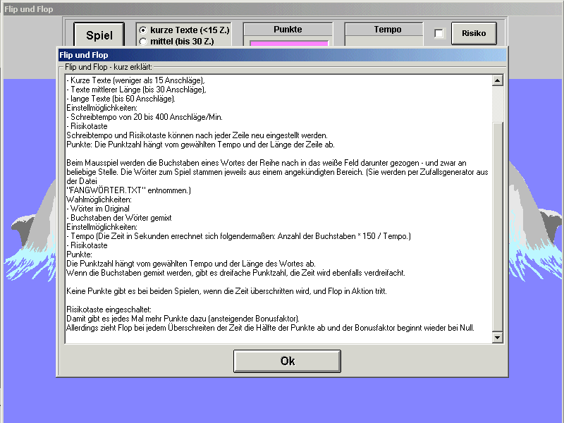This screenshot has width=564, height=423.
Task: Choose the 'mittel (bis 30 Z.)' radio option
Action: pyautogui.click(x=143, y=42)
